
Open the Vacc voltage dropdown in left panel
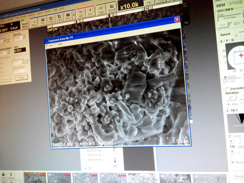pyautogui.click(x=18, y=62)
